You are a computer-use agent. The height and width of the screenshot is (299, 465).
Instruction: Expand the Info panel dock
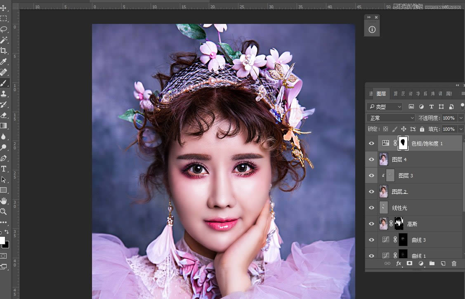[369, 17]
